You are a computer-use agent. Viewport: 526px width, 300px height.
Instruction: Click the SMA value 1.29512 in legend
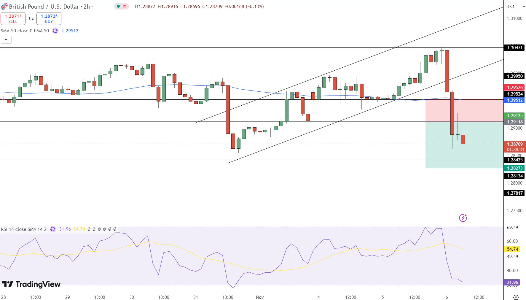pos(70,31)
